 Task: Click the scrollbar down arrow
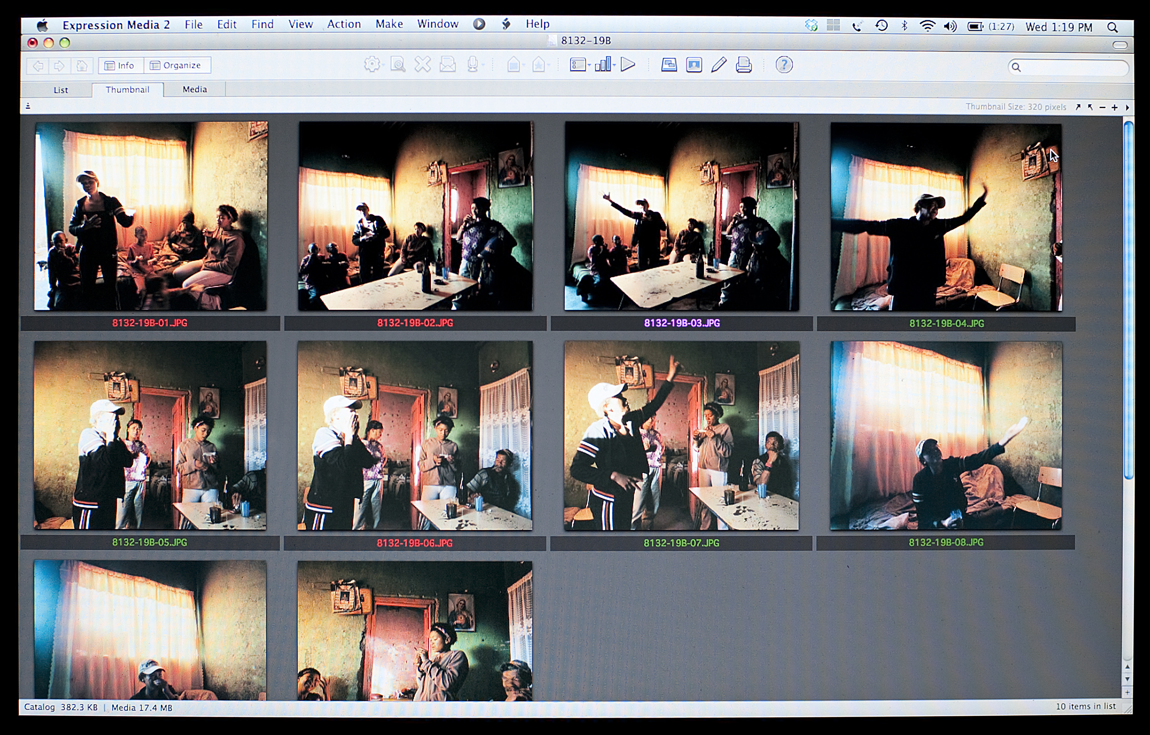tap(1127, 679)
